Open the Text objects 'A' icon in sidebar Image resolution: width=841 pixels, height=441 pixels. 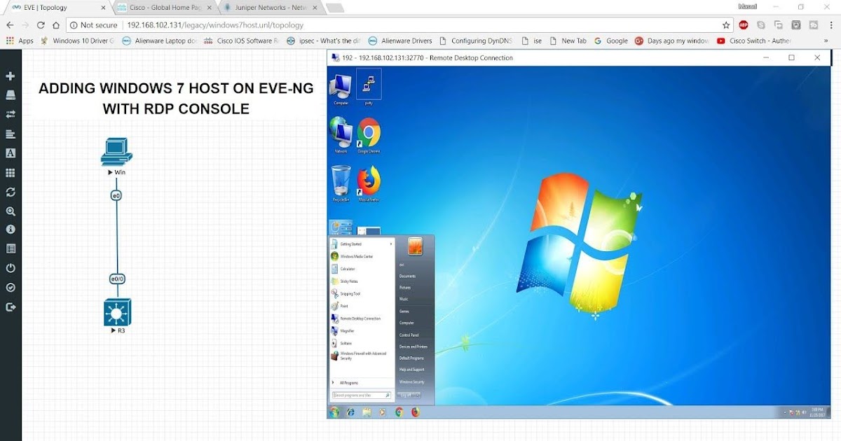pos(10,153)
